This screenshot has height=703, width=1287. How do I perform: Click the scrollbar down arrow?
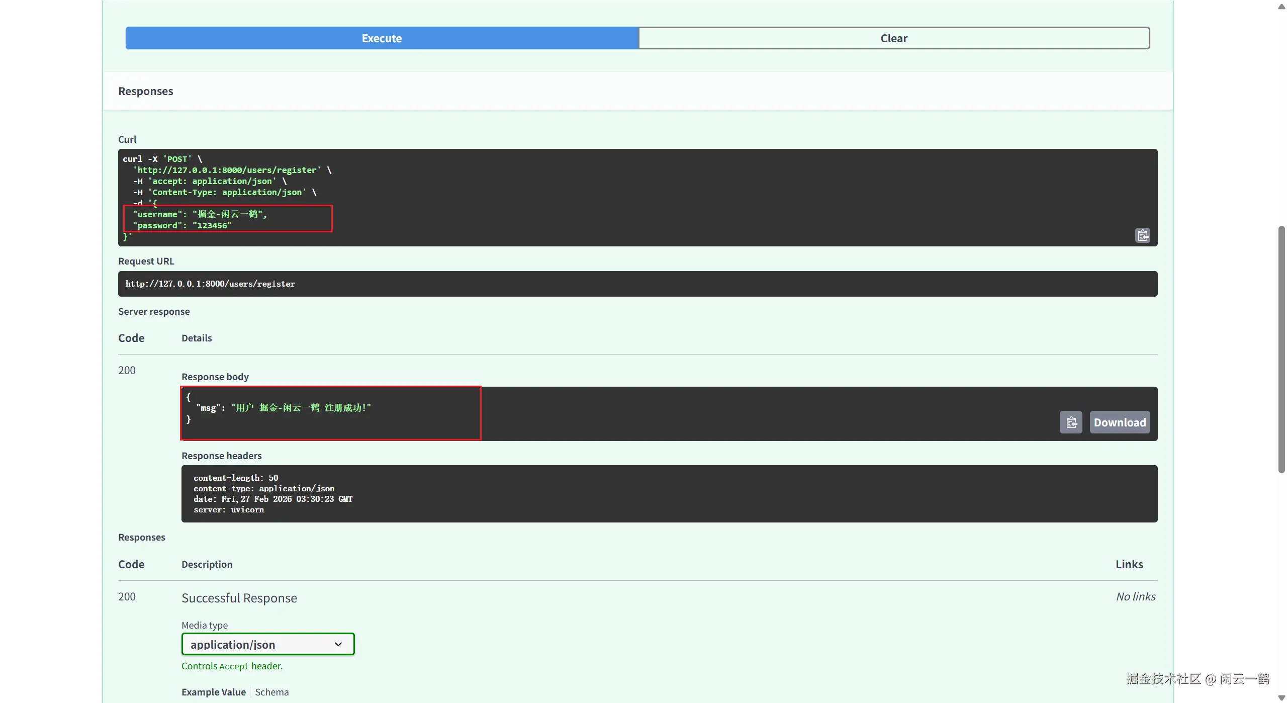1281,697
